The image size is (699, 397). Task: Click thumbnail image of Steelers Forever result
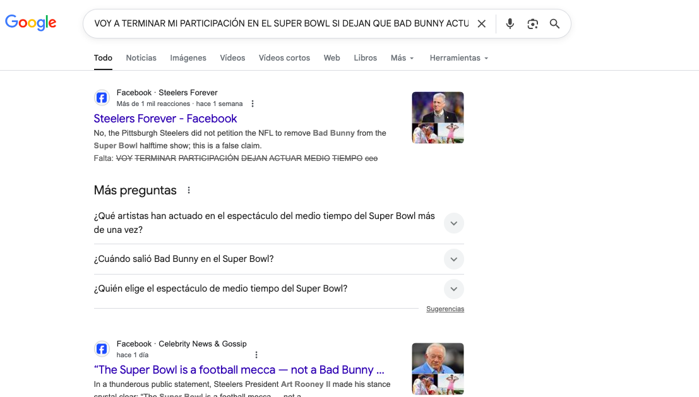[x=438, y=117]
